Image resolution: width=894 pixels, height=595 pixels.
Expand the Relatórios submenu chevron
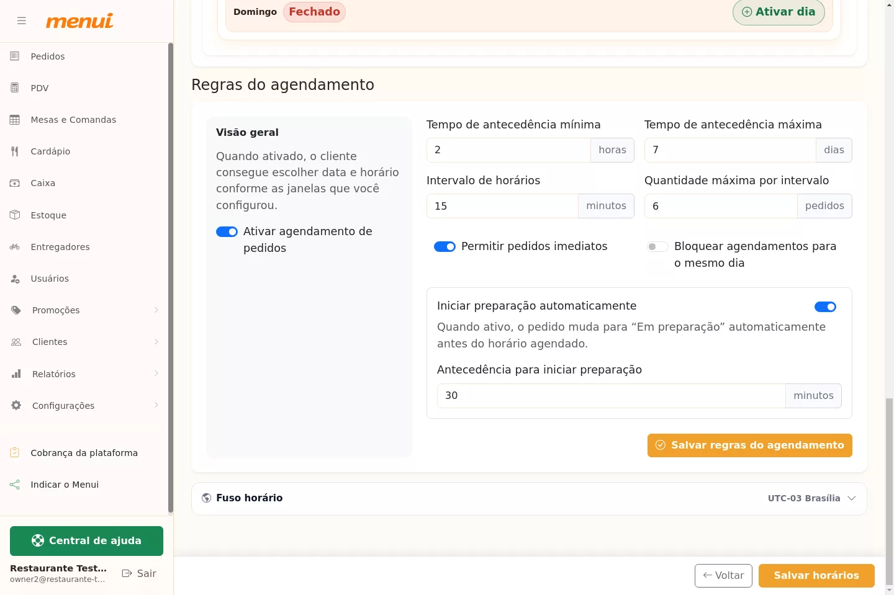coord(156,374)
